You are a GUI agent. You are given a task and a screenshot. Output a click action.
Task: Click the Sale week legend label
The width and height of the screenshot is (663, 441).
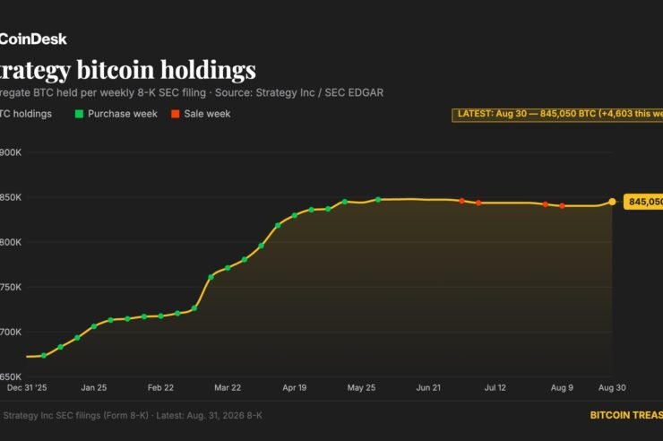point(207,114)
